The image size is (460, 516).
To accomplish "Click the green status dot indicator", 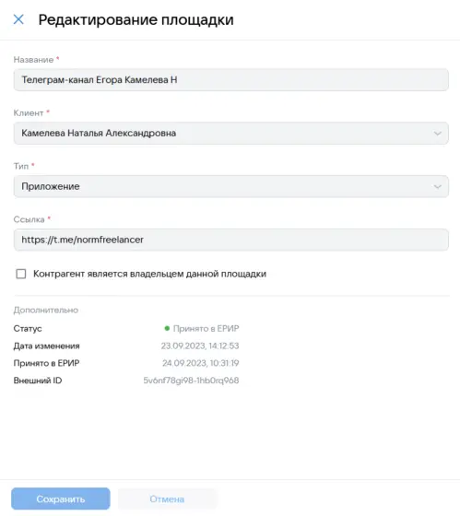I will 167,328.
